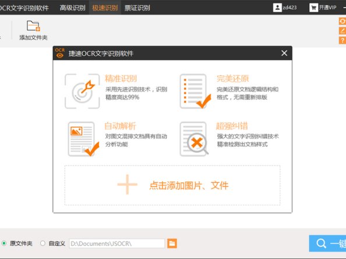Click the 超强纠错 heading text
346x259 pixels.
click(232, 126)
